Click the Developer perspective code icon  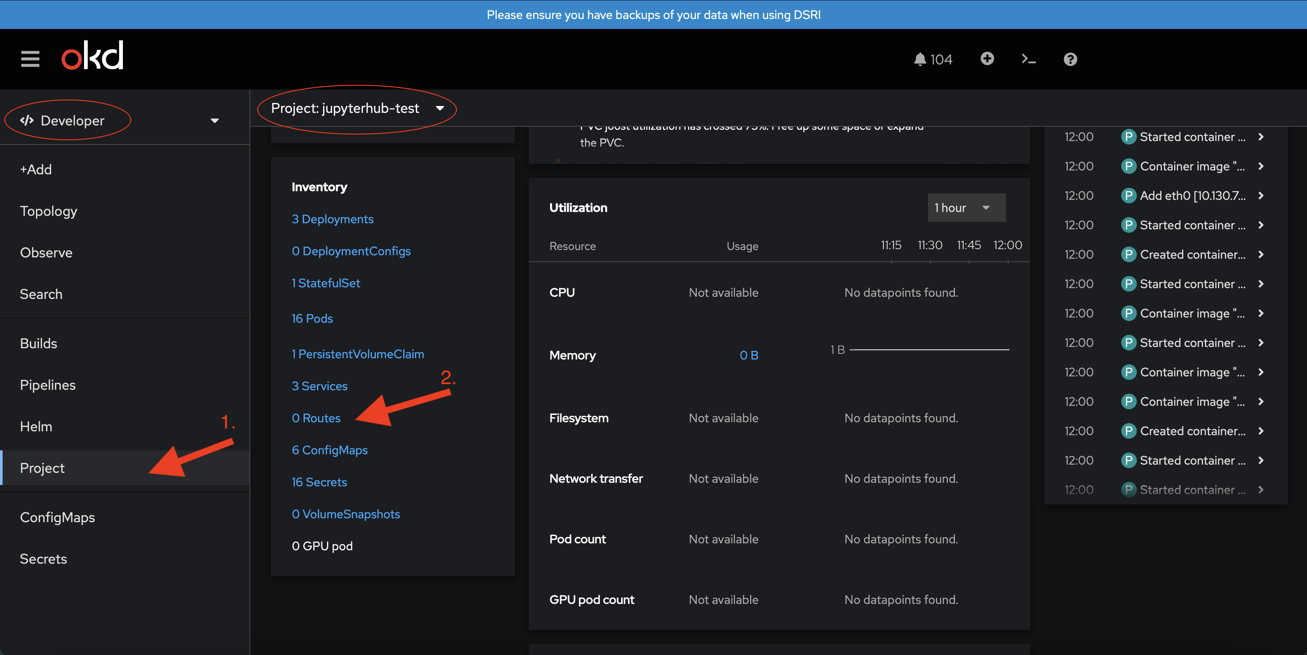(26, 121)
